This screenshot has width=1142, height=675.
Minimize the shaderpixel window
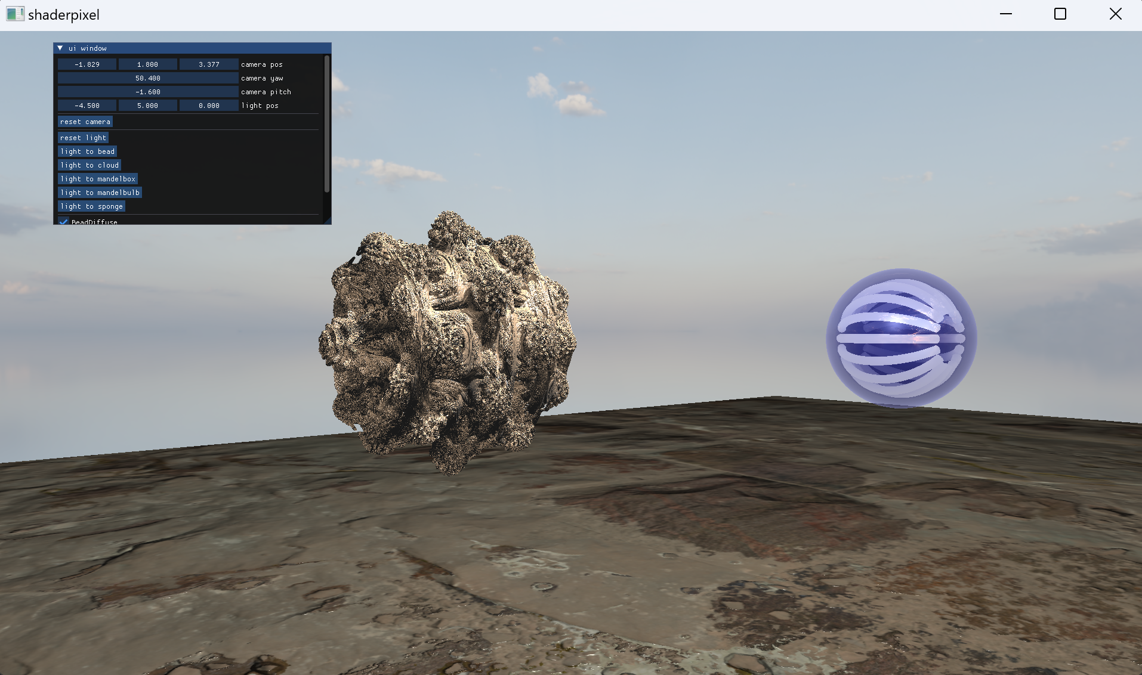pyautogui.click(x=1006, y=14)
